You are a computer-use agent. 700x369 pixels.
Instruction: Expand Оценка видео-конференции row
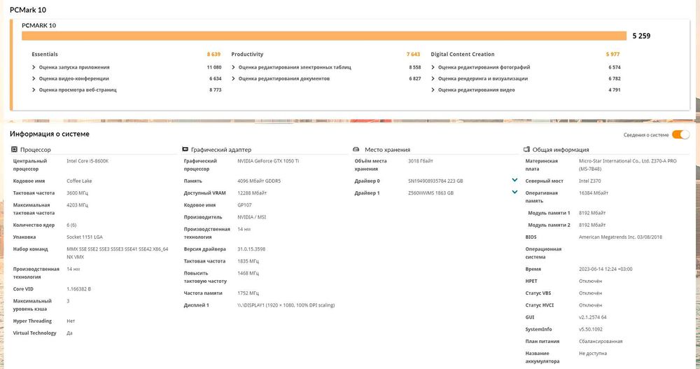[x=34, y=78]
